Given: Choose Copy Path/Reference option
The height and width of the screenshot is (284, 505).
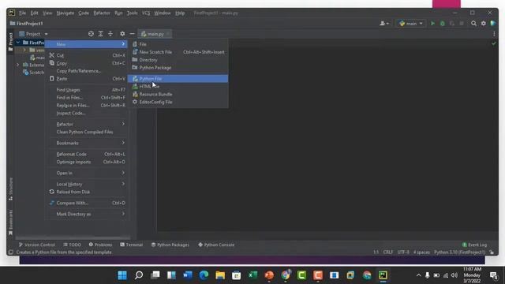Looking at the screenshot, I should point(87,71).
